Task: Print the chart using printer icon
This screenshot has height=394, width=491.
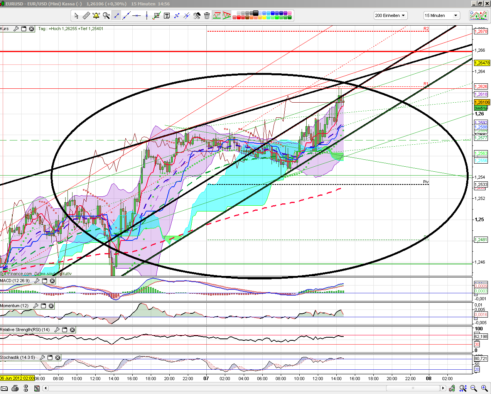Action: [15, 388]
